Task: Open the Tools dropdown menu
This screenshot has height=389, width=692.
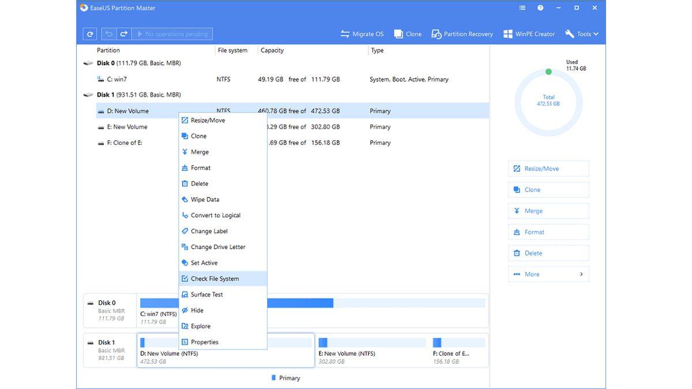Action: click(x=581, y=33)
